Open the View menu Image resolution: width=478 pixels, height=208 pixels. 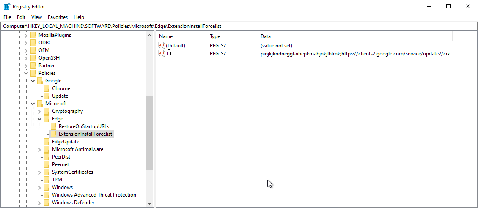point(36,17)
